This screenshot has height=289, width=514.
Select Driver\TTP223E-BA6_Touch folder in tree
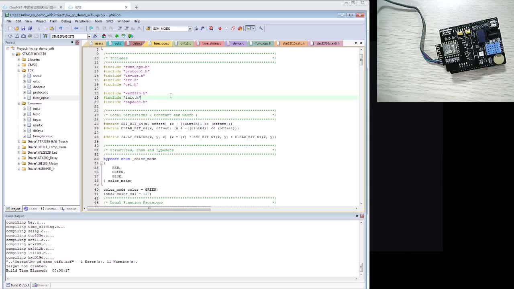tap(47, 141)
